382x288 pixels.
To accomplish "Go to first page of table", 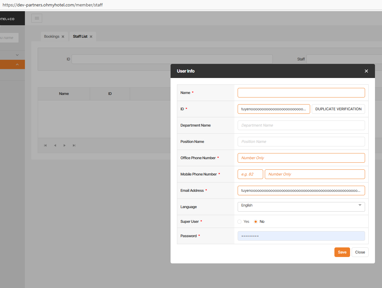I will [45, 145].
